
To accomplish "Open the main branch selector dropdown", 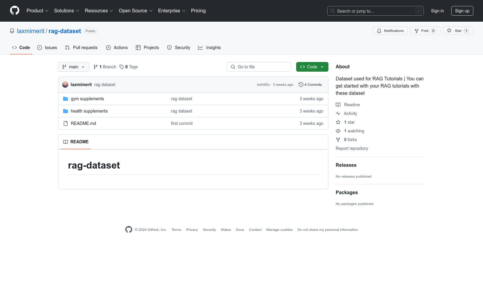I will pos(74,67).
